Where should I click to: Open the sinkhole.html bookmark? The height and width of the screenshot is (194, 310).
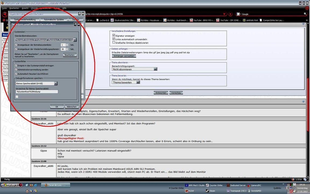point(250,20)
